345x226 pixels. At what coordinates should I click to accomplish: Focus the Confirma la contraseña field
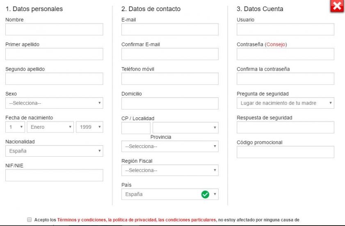tap(286, 79)
